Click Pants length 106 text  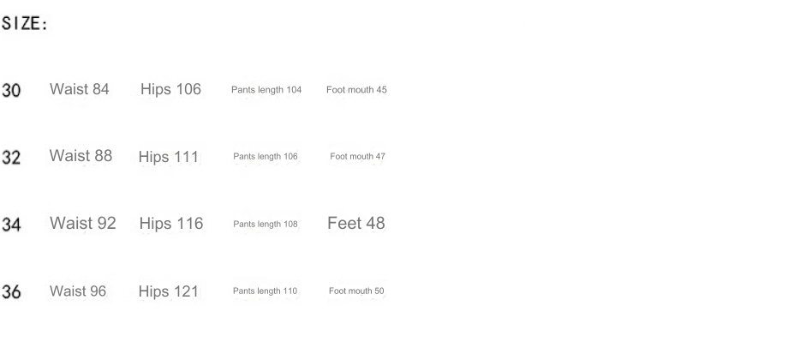(x=266, y=156)
